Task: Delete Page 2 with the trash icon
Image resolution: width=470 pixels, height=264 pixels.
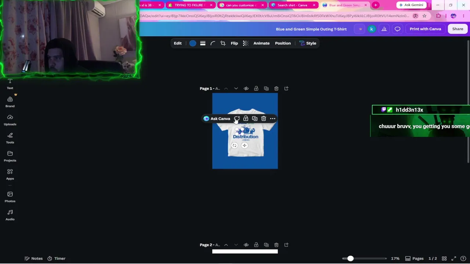Action: coord(276,245)
